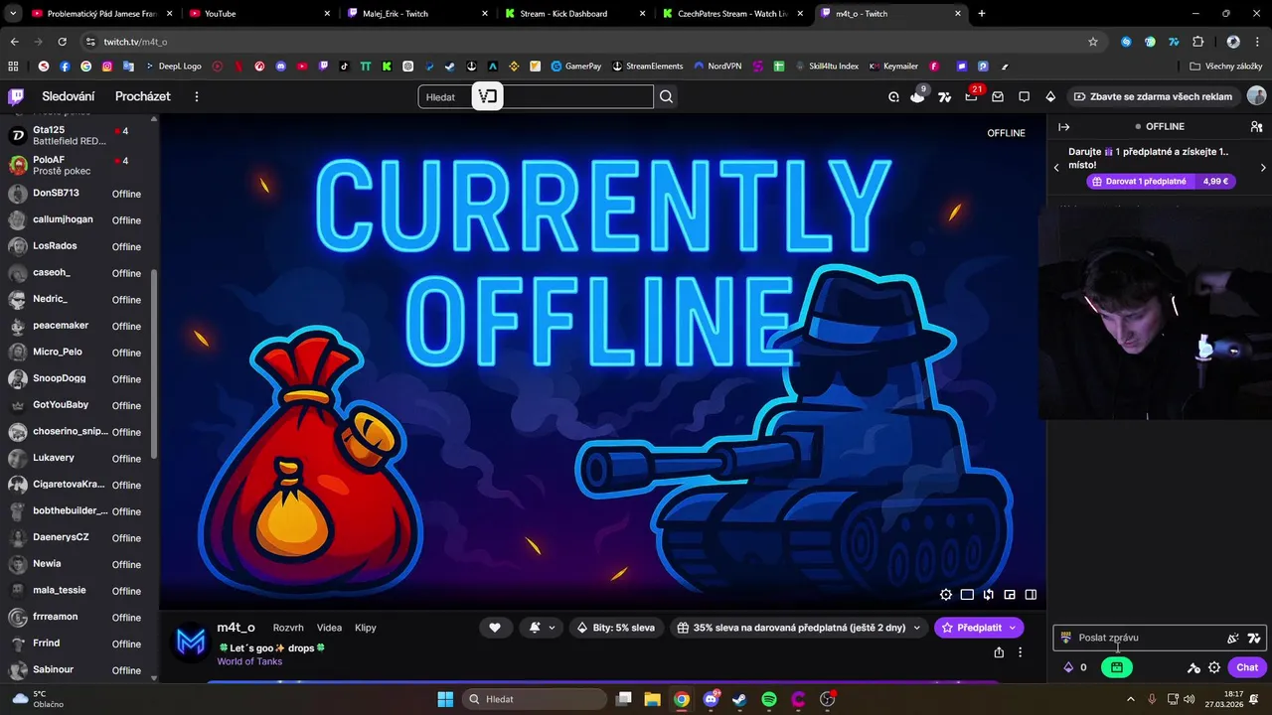This screenshot has height=715, width=1272.
Task: Go to next gift leaderboard slide
Action: (1263, 167)
